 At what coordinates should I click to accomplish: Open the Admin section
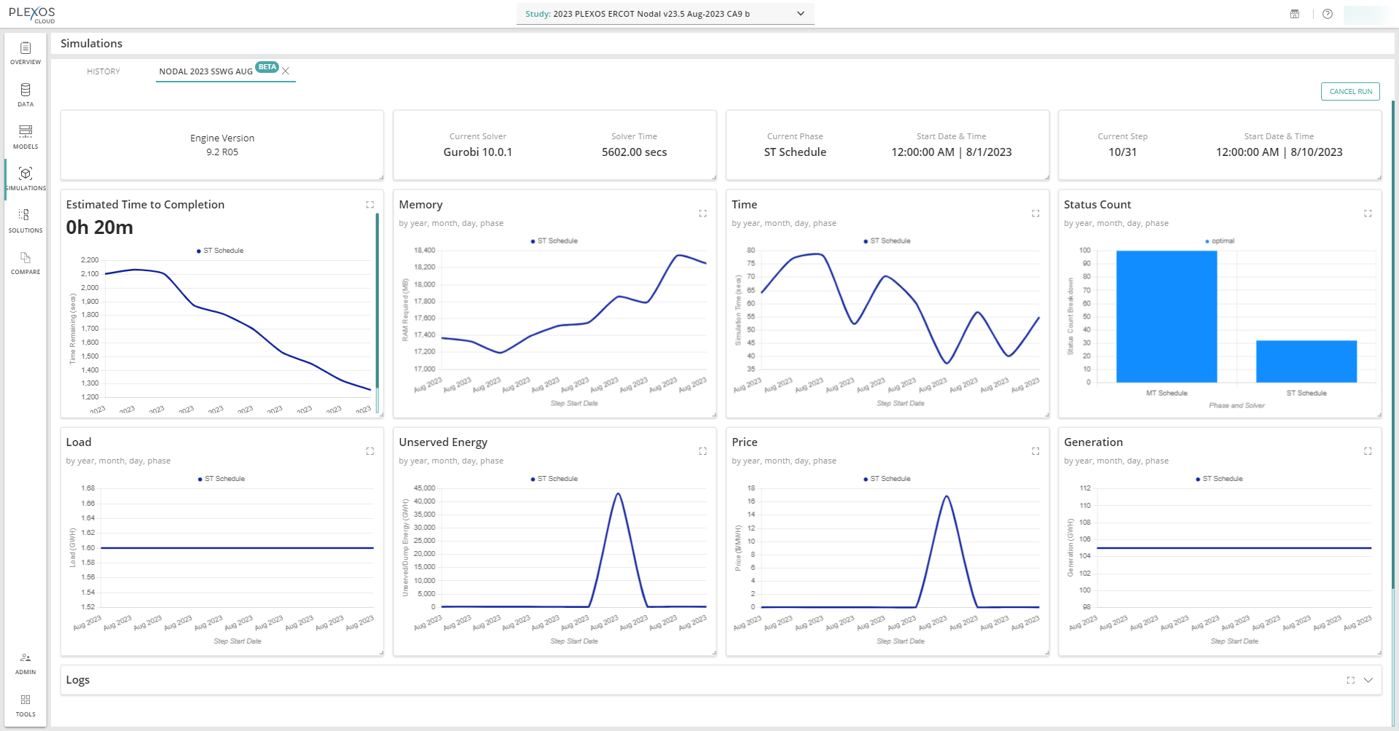(x=26, y=663)
